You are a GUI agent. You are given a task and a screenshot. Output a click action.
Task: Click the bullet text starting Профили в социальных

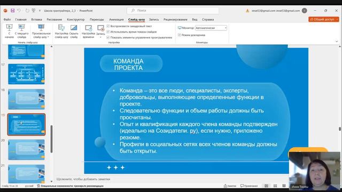click(x=198, y=147)
